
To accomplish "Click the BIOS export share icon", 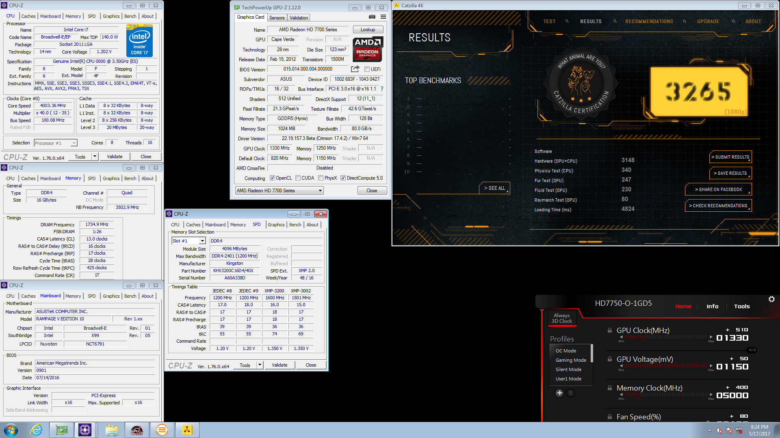I will 355,69.
